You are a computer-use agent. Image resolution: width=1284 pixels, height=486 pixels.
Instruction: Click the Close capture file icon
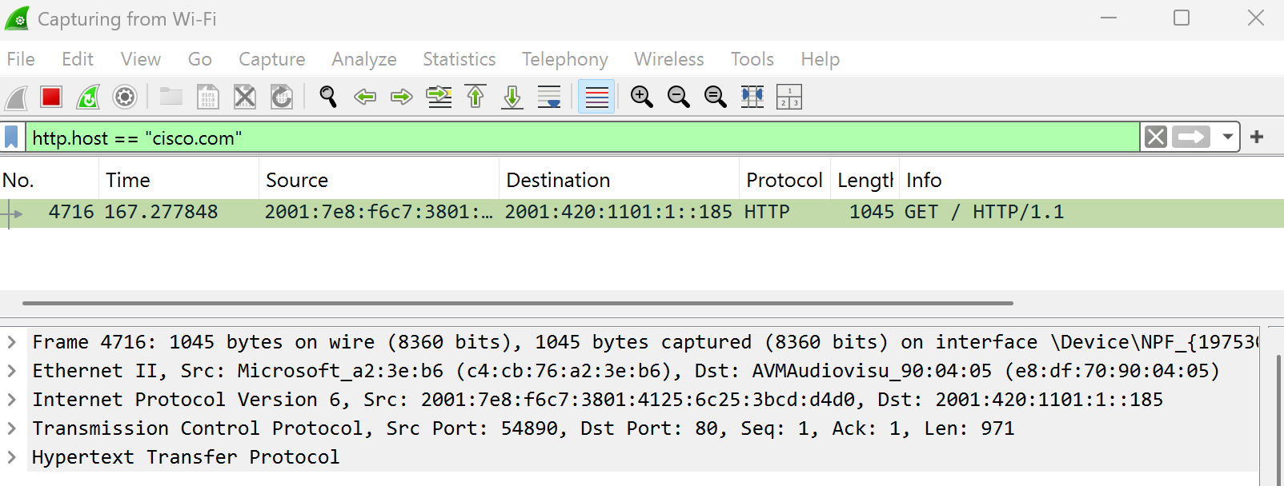(x=245, y=98)
